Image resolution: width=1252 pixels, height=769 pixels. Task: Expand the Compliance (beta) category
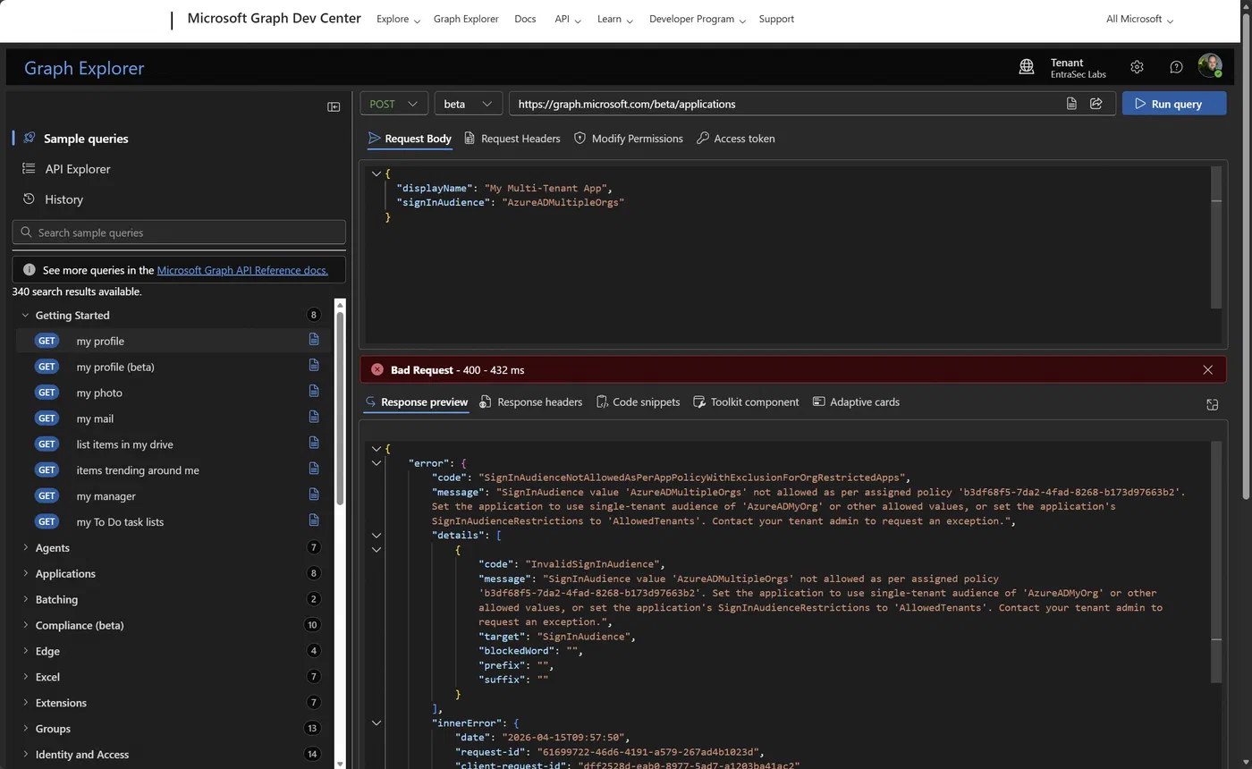[25, 625]
